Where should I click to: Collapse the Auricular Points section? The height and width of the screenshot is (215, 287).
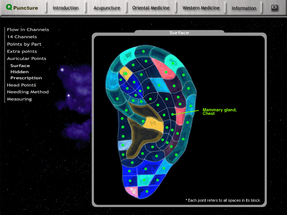26,59
